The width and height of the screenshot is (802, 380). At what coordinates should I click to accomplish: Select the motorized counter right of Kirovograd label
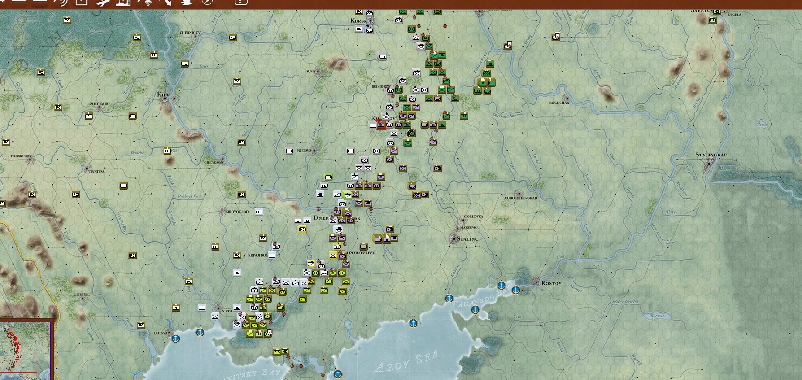click(259, 212)
